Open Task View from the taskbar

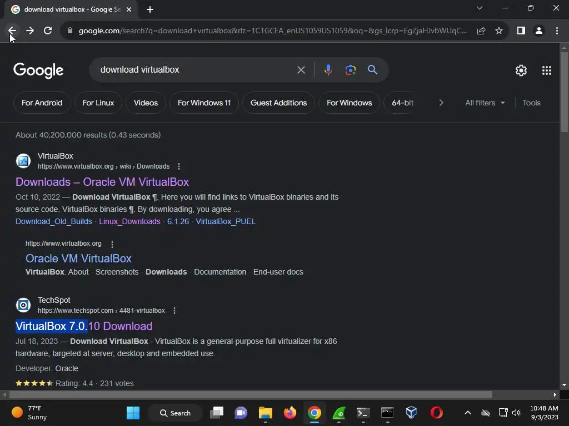click(x=217, y=413)
